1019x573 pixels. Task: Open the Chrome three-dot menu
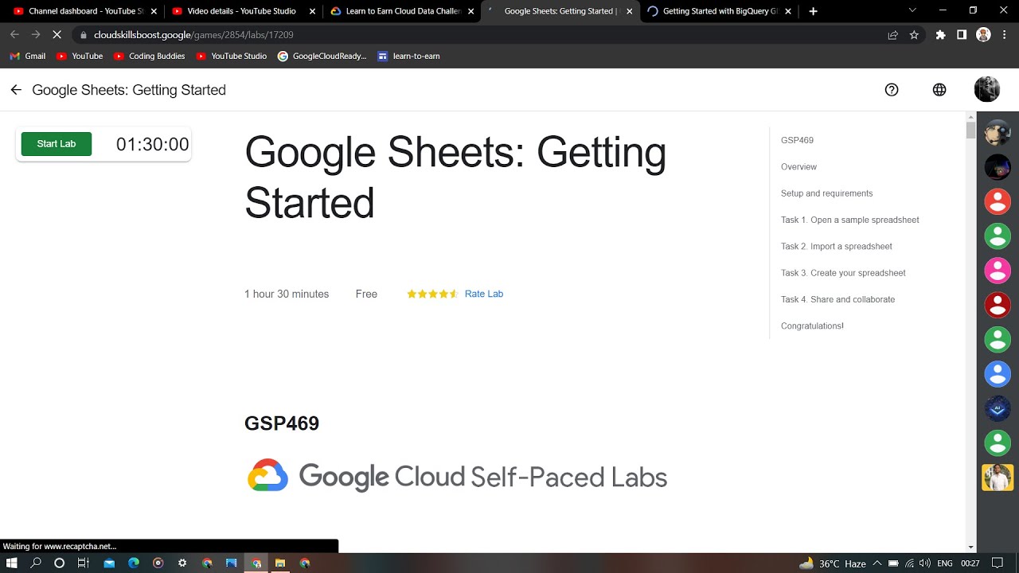click(1005, 35)
